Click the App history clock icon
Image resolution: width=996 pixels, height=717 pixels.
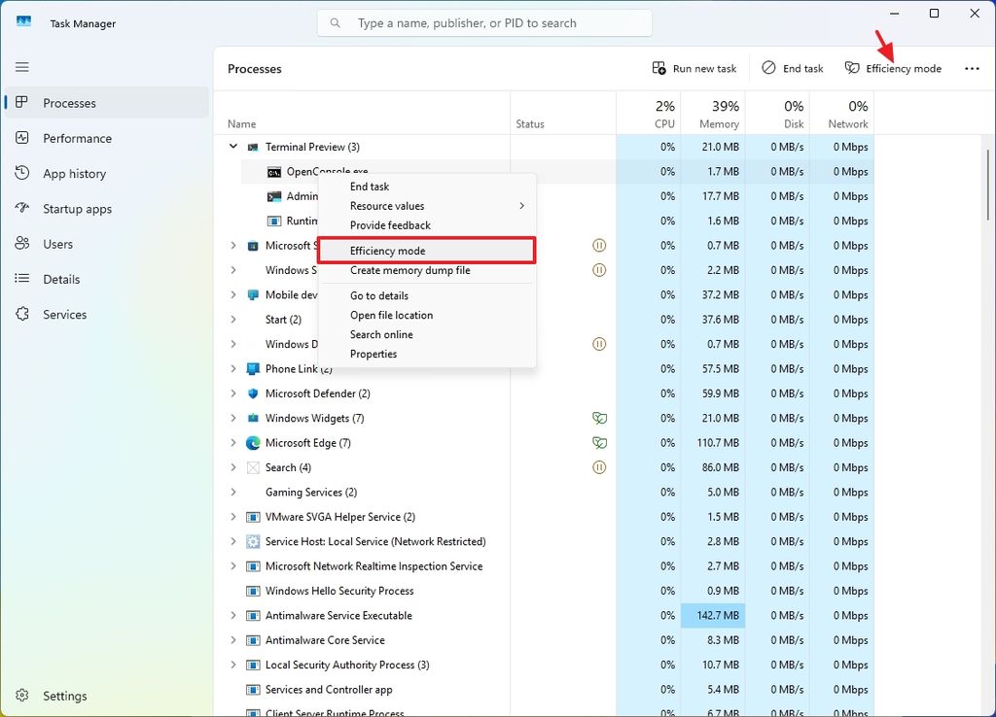[x=22, y=173]
